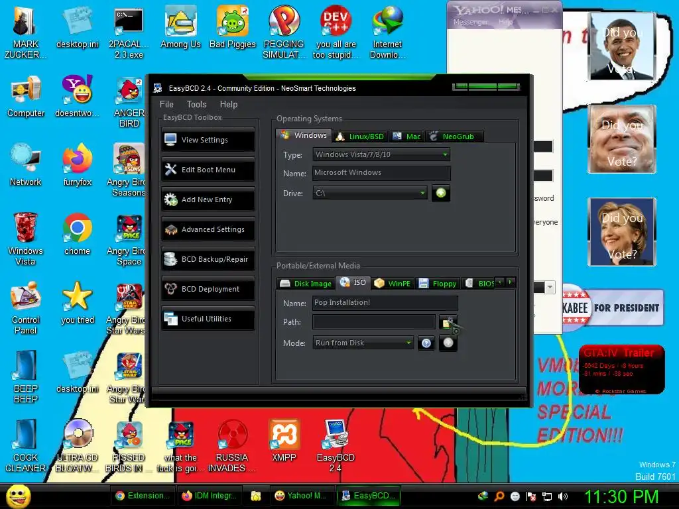Image resolution: width=679 pixels, height=509 pixels.
Task: Switch to the Disk Image tab
Action: [x=306, y=284]
